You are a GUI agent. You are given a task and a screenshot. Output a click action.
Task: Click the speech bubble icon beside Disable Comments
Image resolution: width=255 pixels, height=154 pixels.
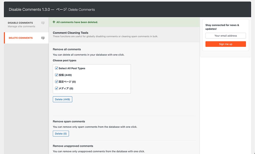(x=43, y=23)
